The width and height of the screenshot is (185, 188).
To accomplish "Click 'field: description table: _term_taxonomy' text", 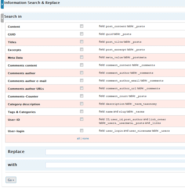I will coord(128,104).
